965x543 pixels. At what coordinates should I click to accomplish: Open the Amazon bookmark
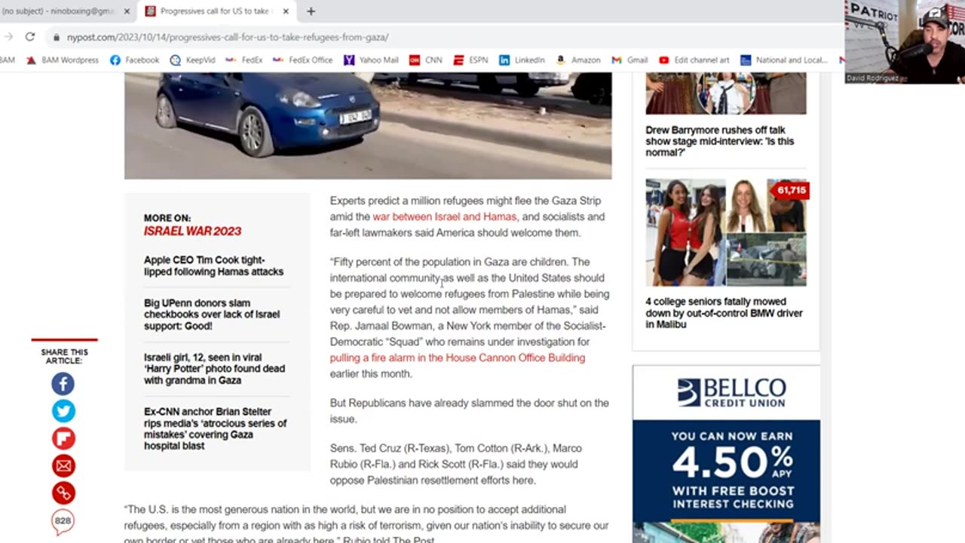point(578,60)
